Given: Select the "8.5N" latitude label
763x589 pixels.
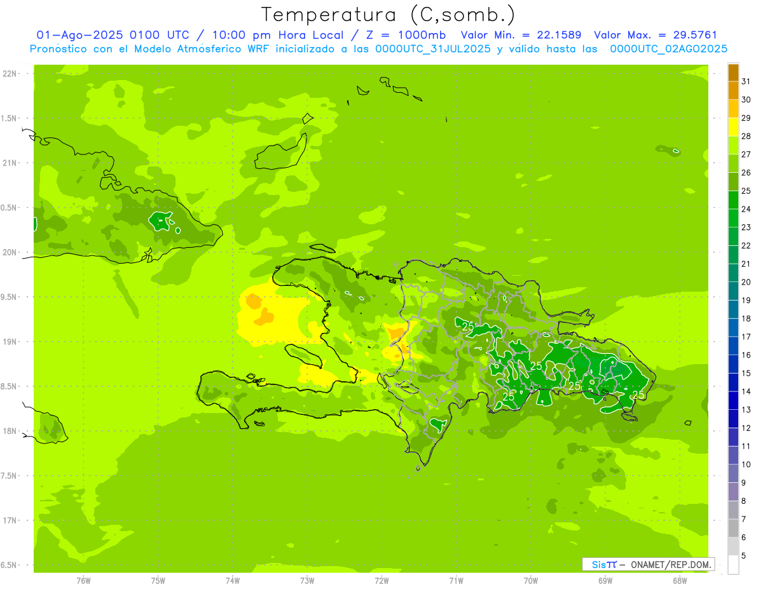Looking at the screenshot, I should click(x=10, y=386).
